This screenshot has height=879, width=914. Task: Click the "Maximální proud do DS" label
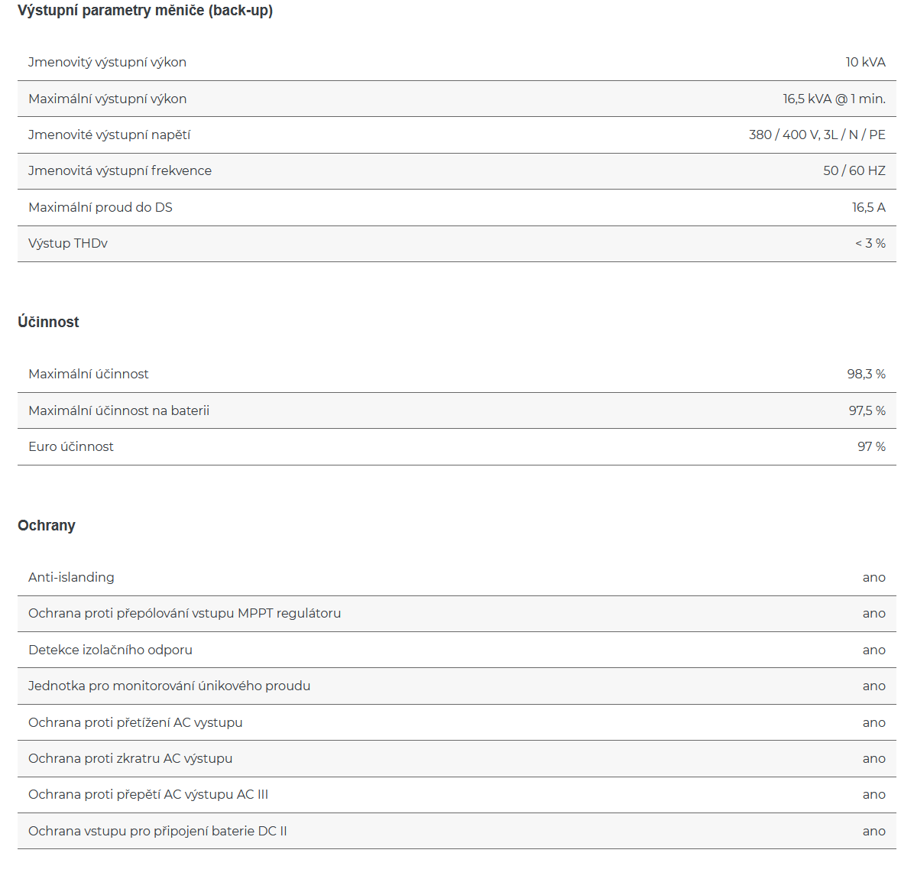tap(100, 207)
